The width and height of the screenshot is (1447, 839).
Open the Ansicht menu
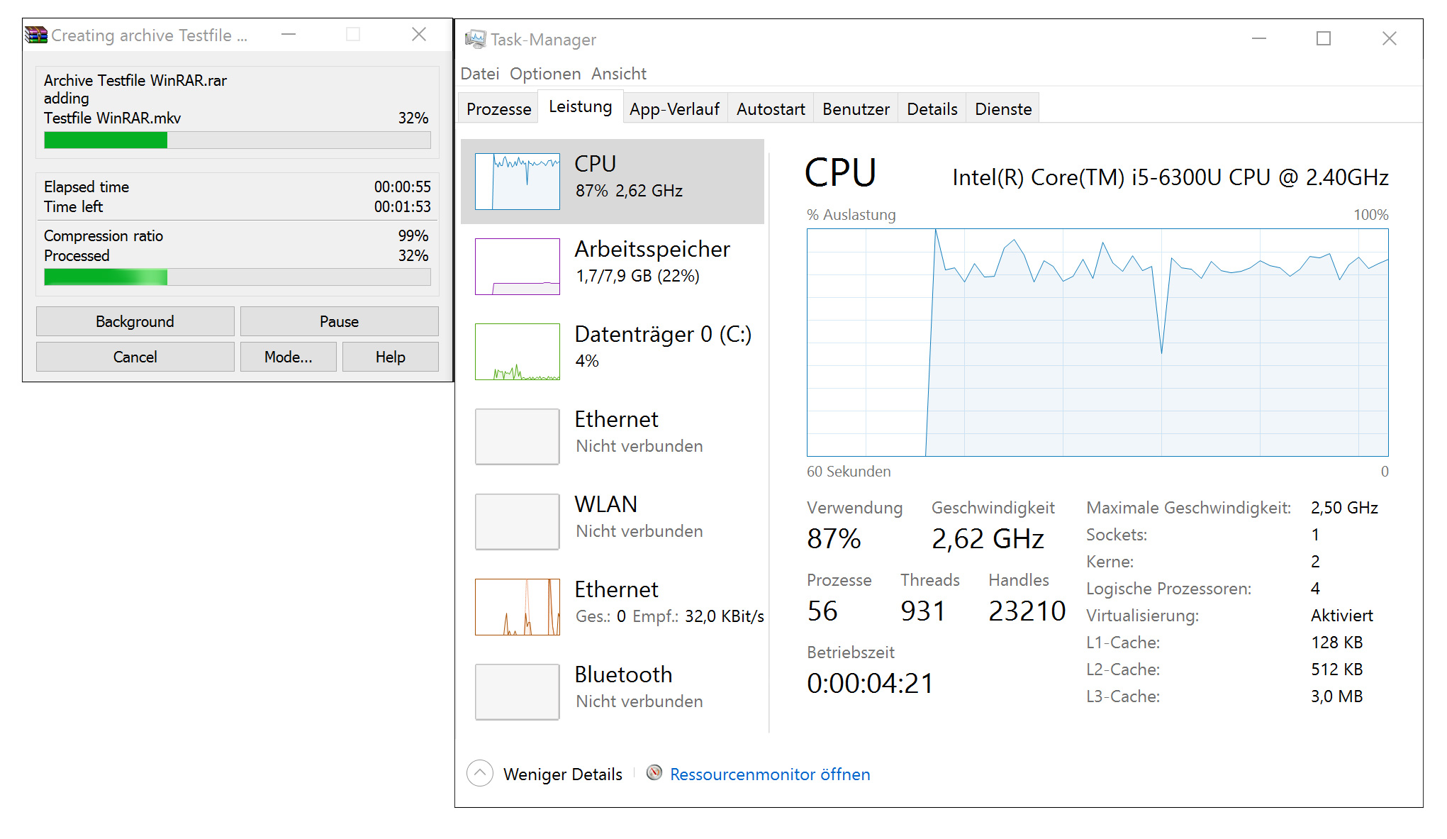click(x=619, y=74)
